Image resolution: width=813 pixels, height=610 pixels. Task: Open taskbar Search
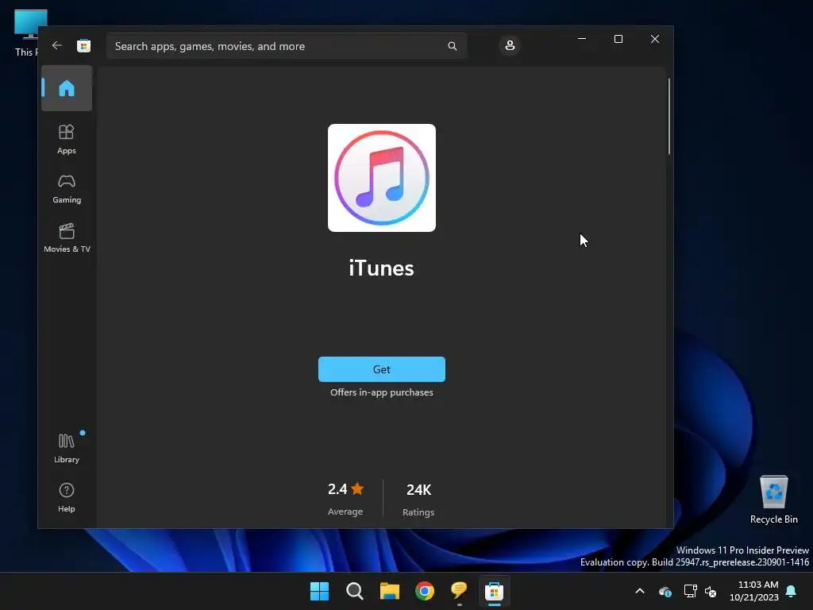pyautogui.click(x=355, y=591)
